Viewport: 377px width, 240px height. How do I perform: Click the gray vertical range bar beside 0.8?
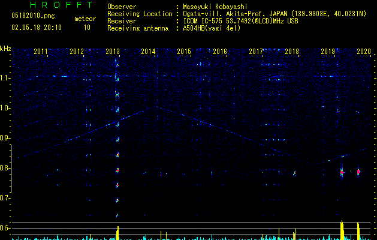(11, 169)
